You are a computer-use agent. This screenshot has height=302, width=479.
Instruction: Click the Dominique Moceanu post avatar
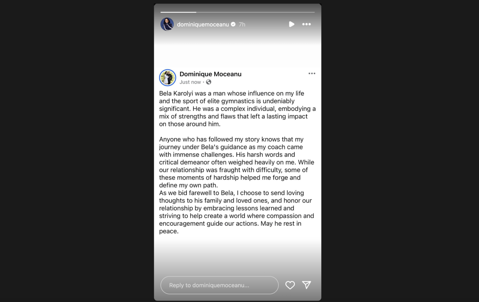(x=168, y=78)
